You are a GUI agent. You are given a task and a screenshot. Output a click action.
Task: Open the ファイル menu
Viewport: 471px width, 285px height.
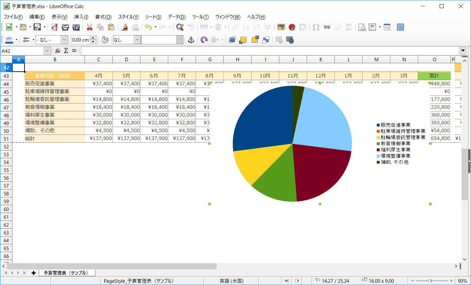(13, 17)
